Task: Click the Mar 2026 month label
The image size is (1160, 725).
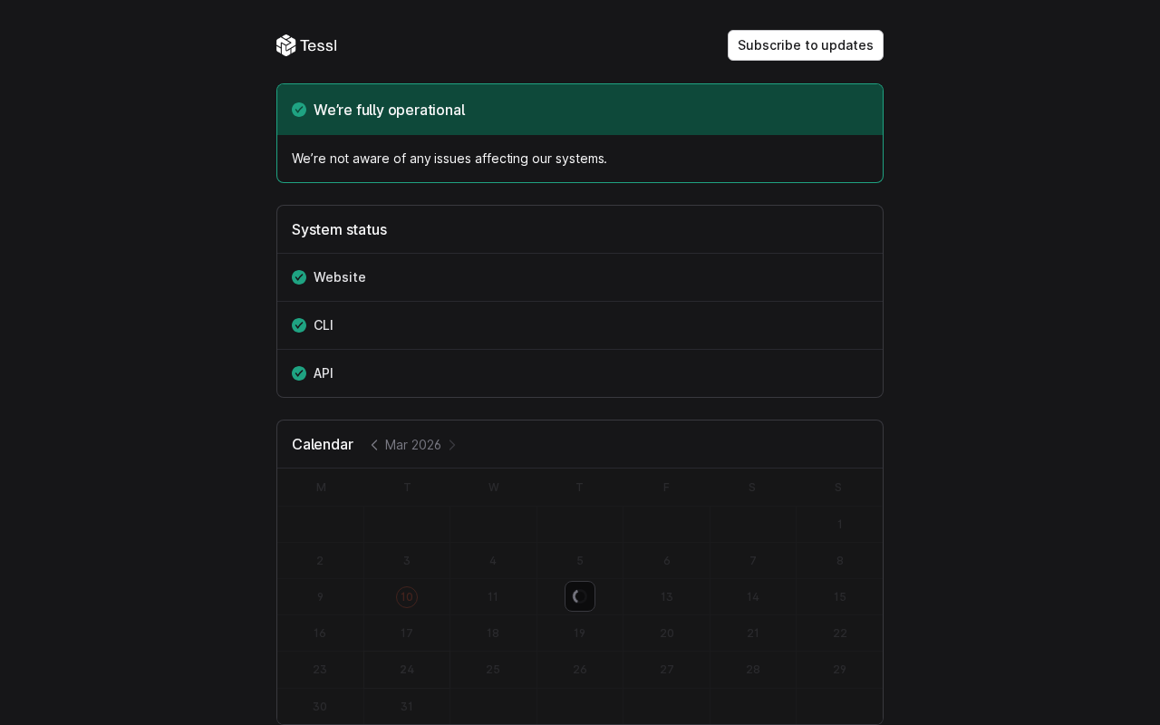Action: pos(413,445)
